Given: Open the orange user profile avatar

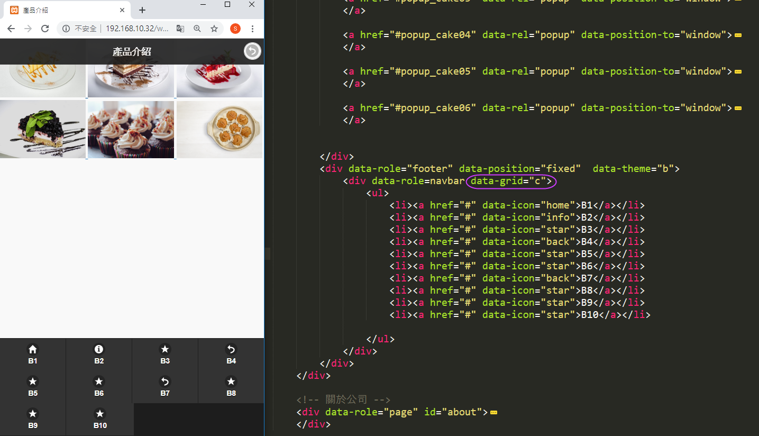Looking at the screenshot, I should tap(235, 29).
